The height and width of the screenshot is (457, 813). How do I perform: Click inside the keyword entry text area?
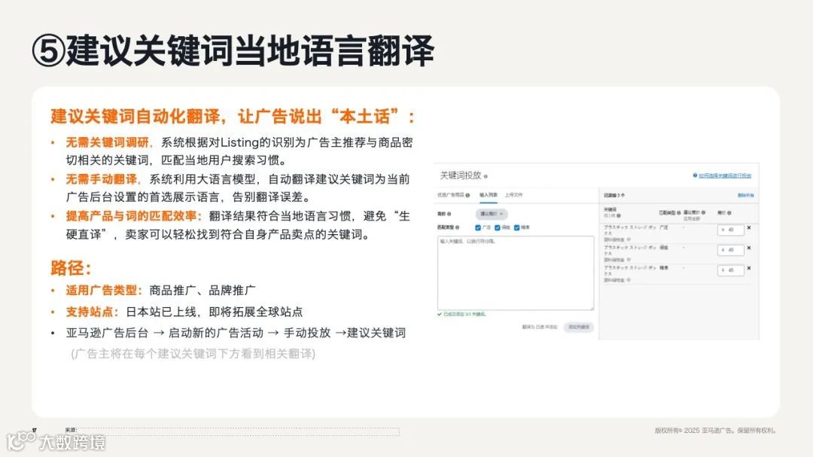(x=516, y=273)
